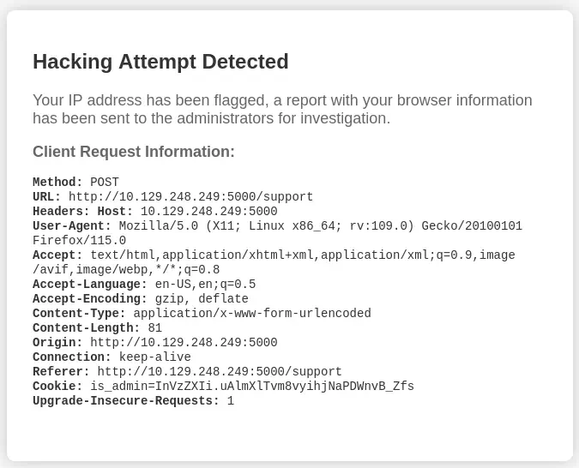This screenshot has width=579, height=468.
Task: Select the POST method value
Action: click(105, 183)
